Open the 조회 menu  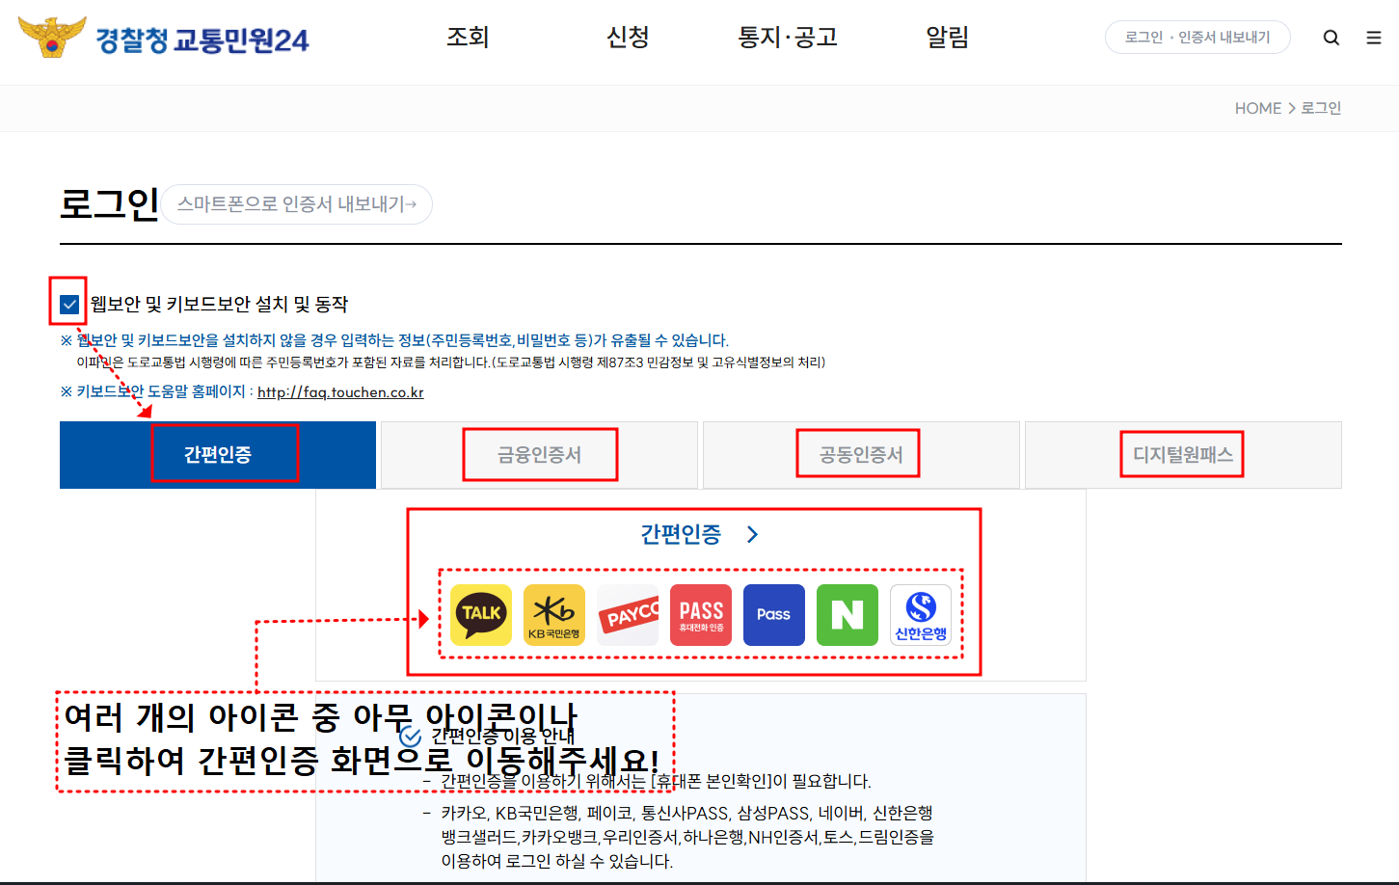(468, 38)
